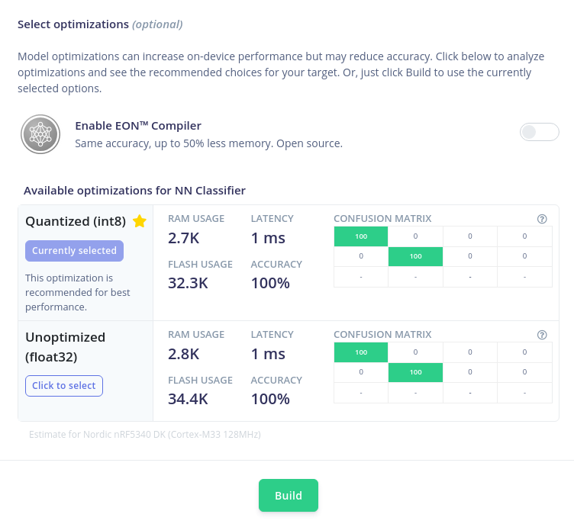Click the EON Compiler network icon
The width and height of the screenshot is (574, 527).
40,134
